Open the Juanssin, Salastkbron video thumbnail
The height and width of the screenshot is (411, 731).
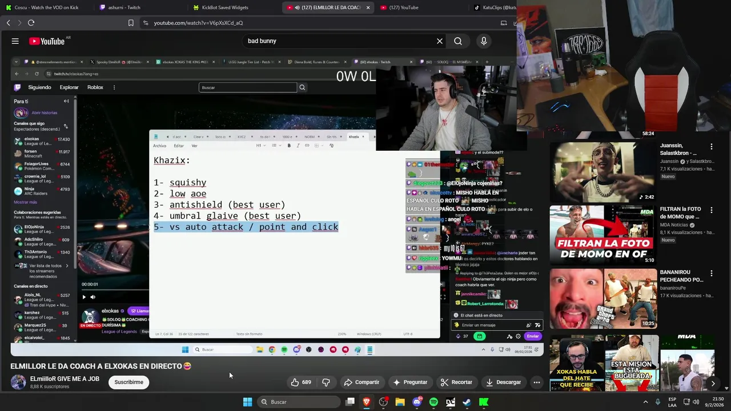pos(603,172)
